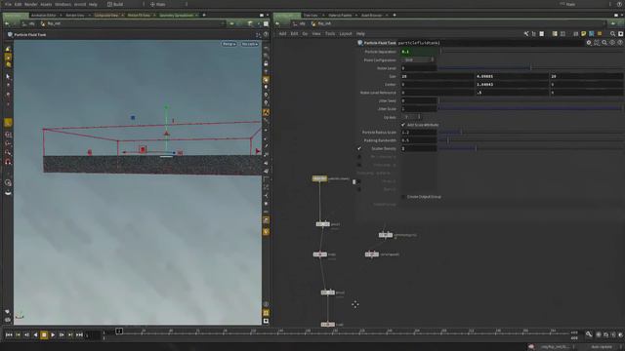Click network editor find magnifier icon
The height and width of the screenshot is (351, 625).
pos(612,34)
